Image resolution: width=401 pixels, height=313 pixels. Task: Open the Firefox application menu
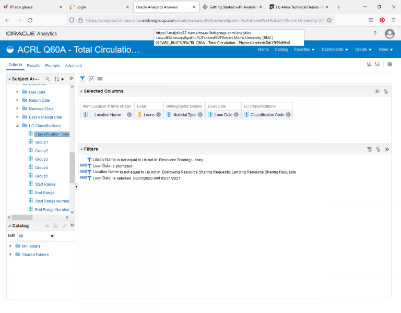tap(393, 20)
